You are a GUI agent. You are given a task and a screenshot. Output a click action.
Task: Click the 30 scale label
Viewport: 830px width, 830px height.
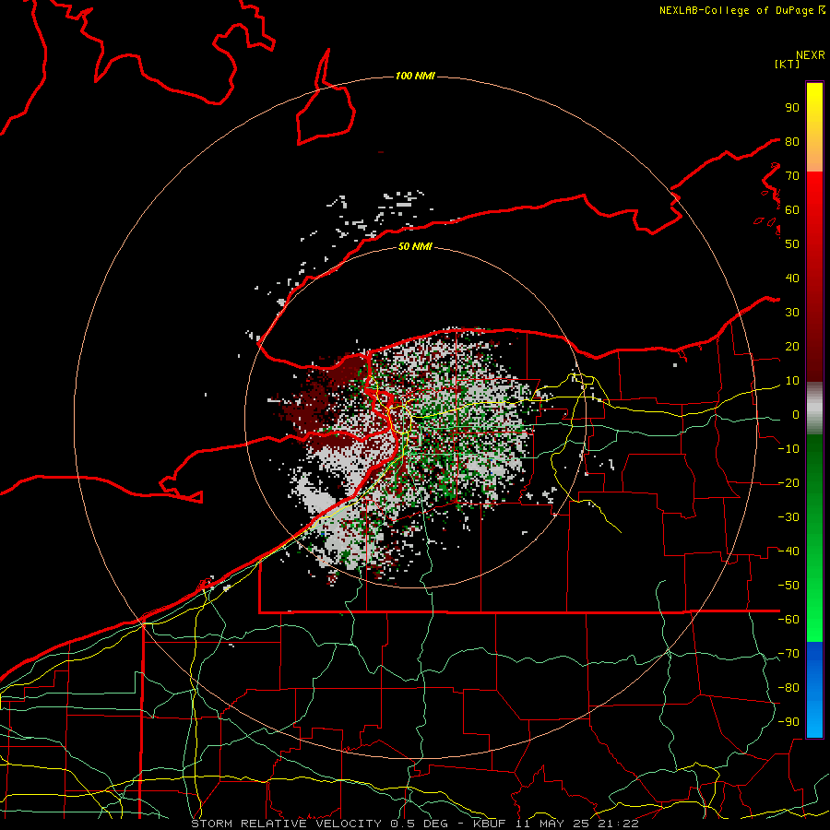click(792, 313)
